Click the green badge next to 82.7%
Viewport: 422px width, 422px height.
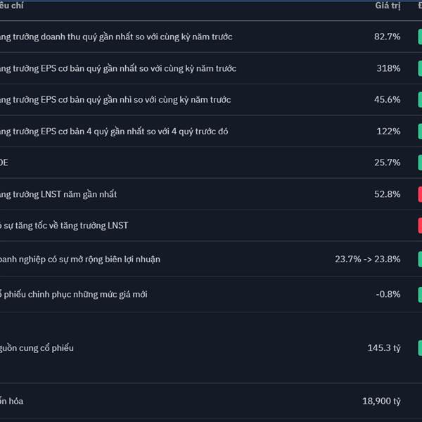click(x=420, y=37)
